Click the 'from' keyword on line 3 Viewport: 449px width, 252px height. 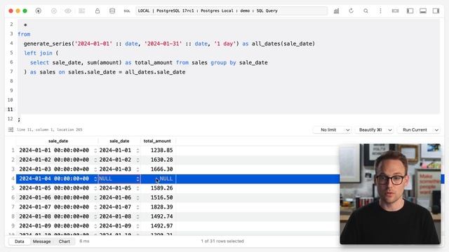click(x=24, y=34)
